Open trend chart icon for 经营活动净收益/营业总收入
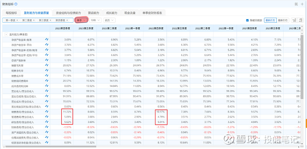The height and width of the screenshot is (149, 307). tap(46, 142)
